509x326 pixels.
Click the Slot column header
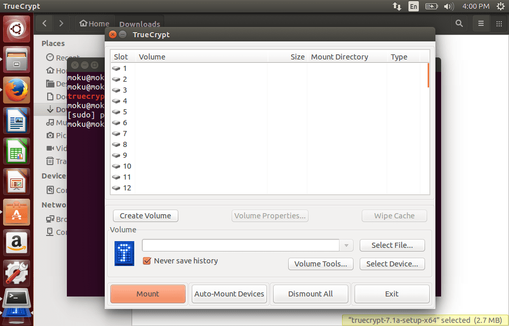[123, 57]
